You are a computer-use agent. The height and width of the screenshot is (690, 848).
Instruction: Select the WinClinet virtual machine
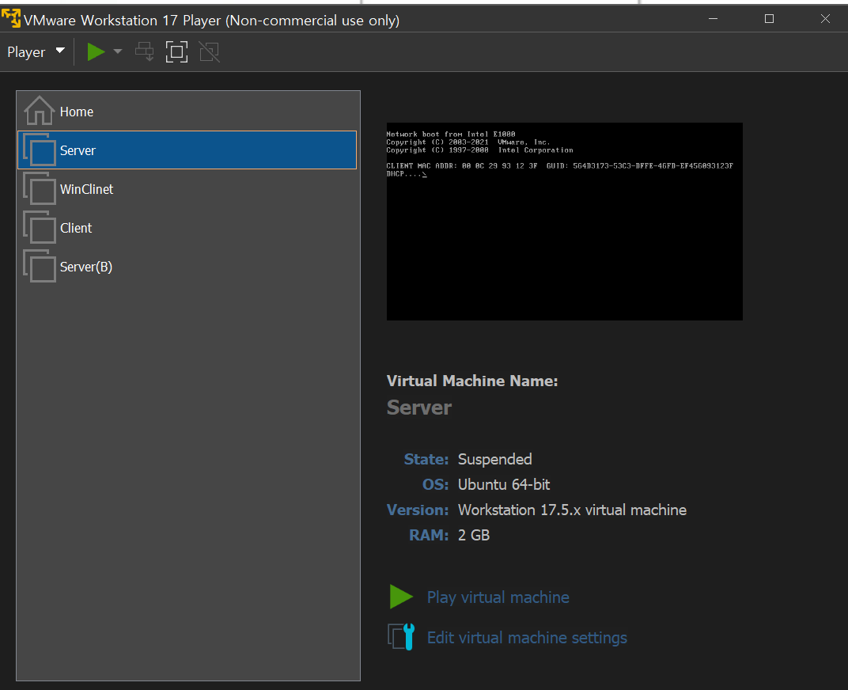coord(187,189)
